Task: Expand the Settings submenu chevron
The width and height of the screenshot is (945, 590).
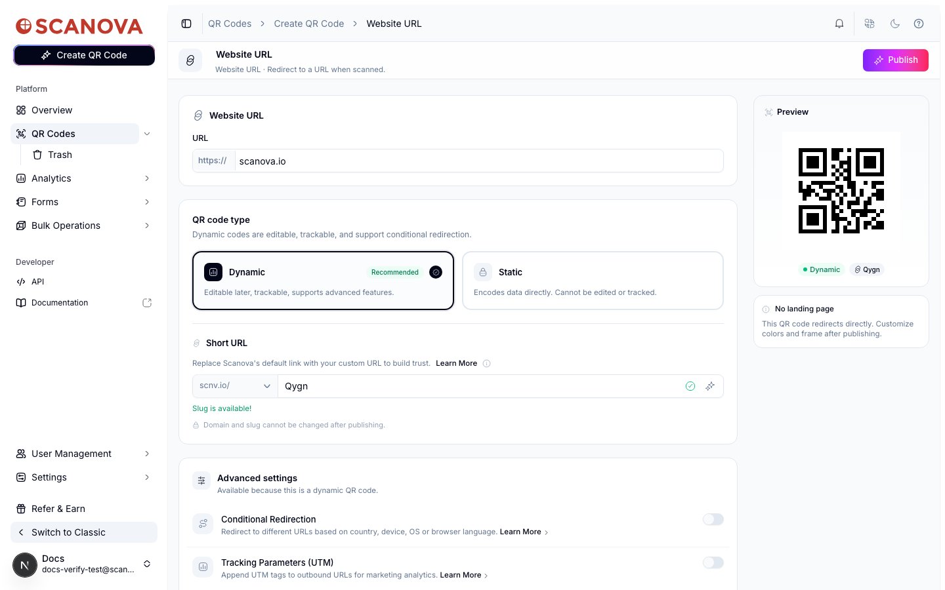Action: pos(147,477)
